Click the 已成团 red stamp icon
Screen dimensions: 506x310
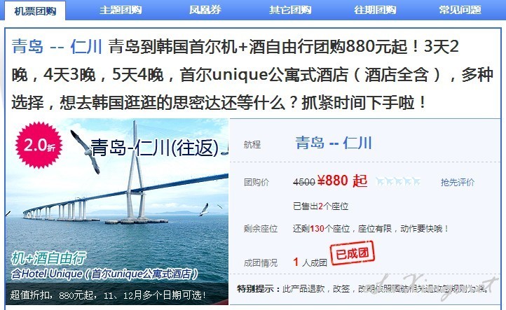(352, 253)
